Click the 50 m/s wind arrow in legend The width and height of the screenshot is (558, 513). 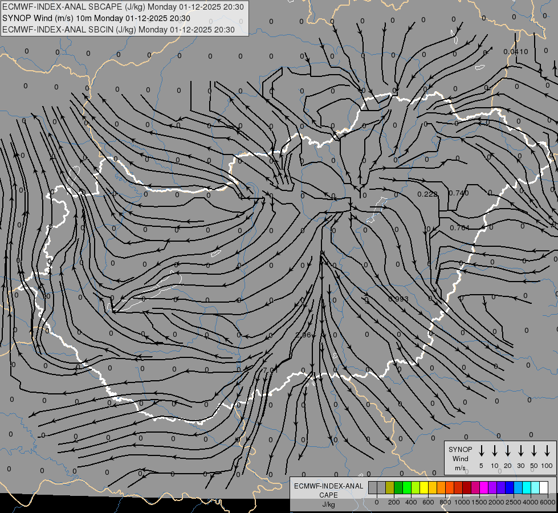[534, 451]
